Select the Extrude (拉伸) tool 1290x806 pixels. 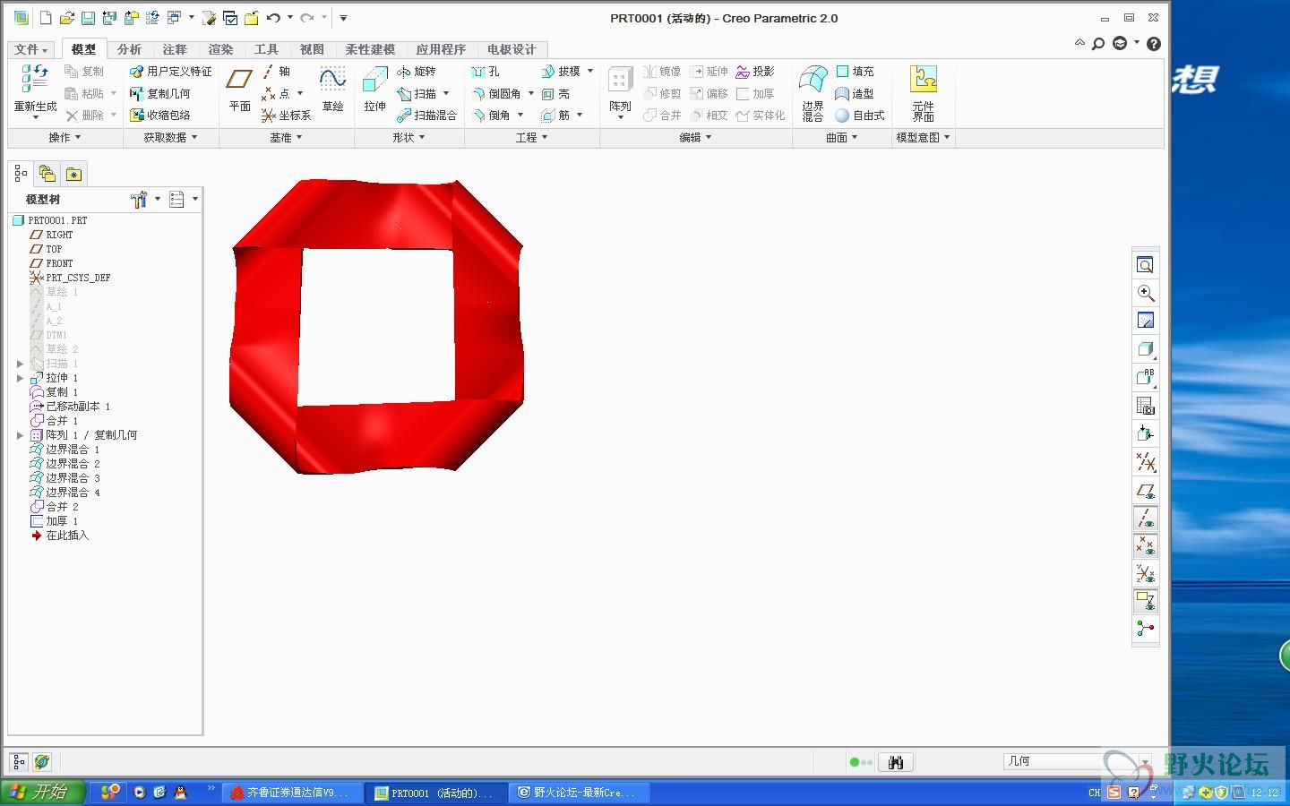(x=374, y=89)
